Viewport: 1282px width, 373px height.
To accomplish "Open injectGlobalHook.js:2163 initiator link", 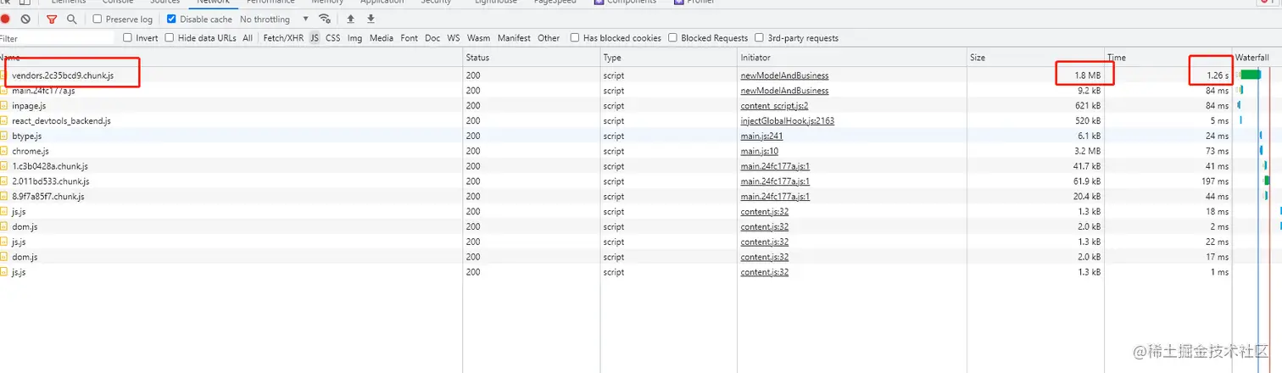I will [x=787, y=121].
